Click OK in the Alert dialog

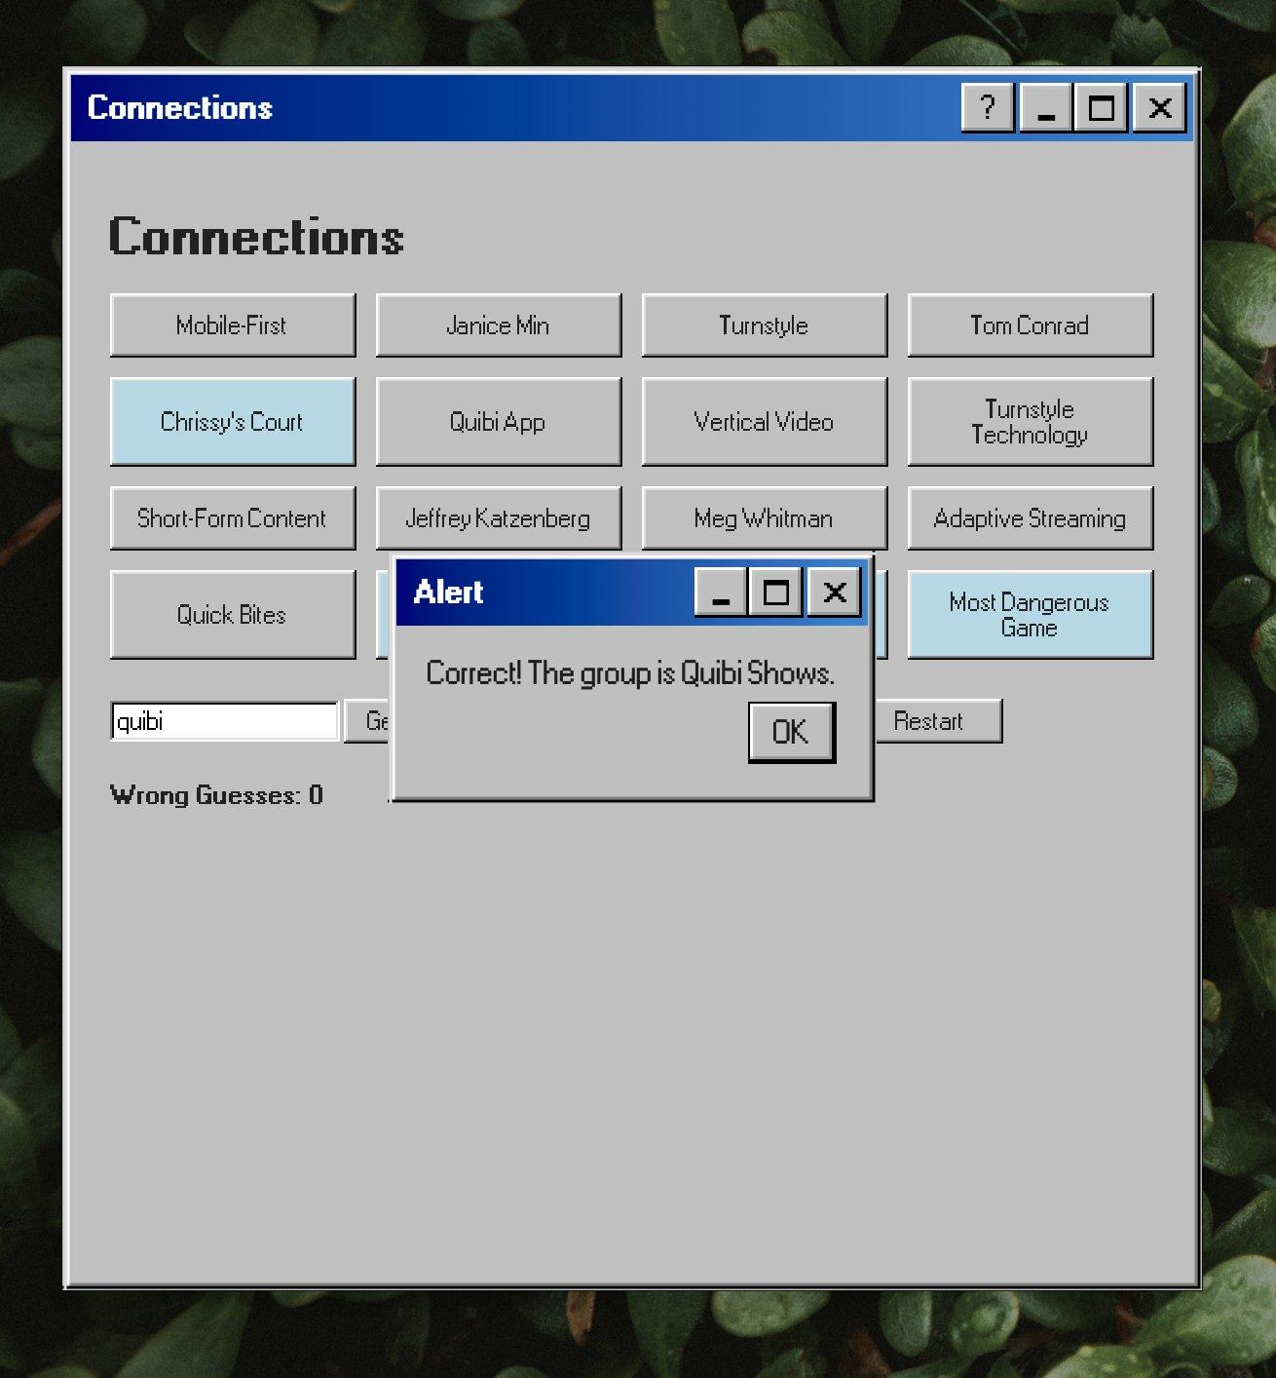point(791,732)
